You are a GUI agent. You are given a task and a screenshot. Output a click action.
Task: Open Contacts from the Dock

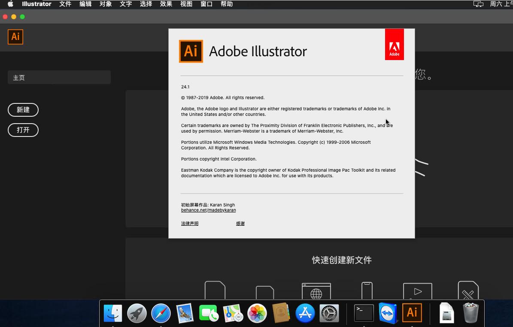pos(281,313)
